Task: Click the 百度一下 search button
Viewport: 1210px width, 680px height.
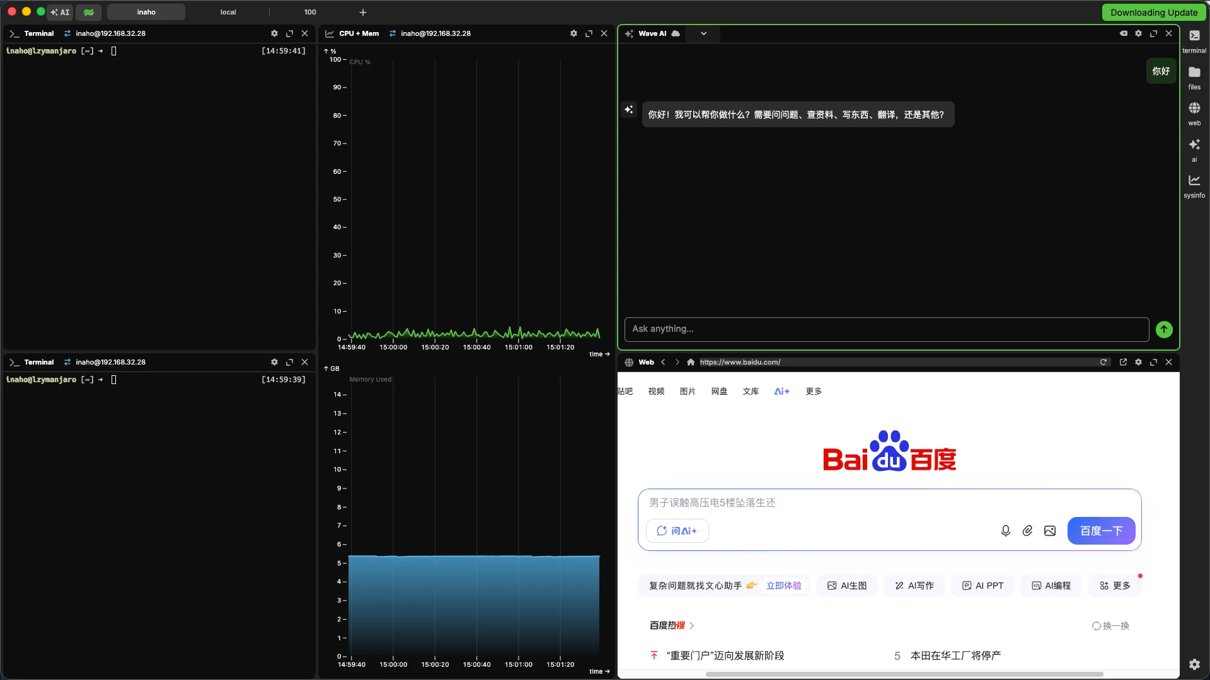Action: tap(1100, 531)
